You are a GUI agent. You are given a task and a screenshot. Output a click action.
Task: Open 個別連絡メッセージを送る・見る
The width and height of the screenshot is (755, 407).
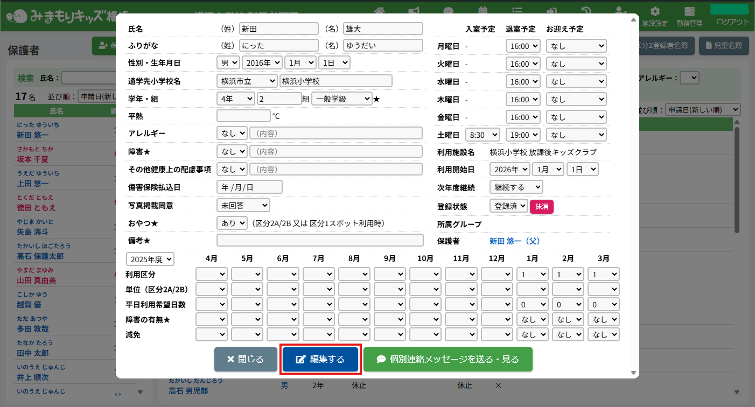pyautogui.click(x=448, y=359)
